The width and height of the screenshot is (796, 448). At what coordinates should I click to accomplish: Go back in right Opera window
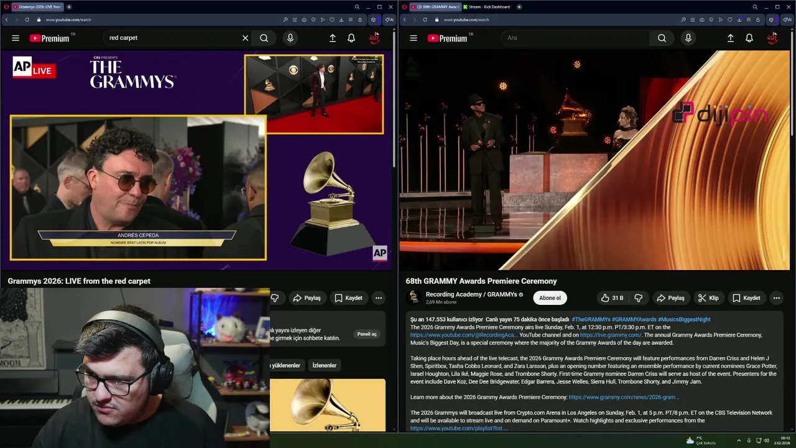[x=405, y=19]
